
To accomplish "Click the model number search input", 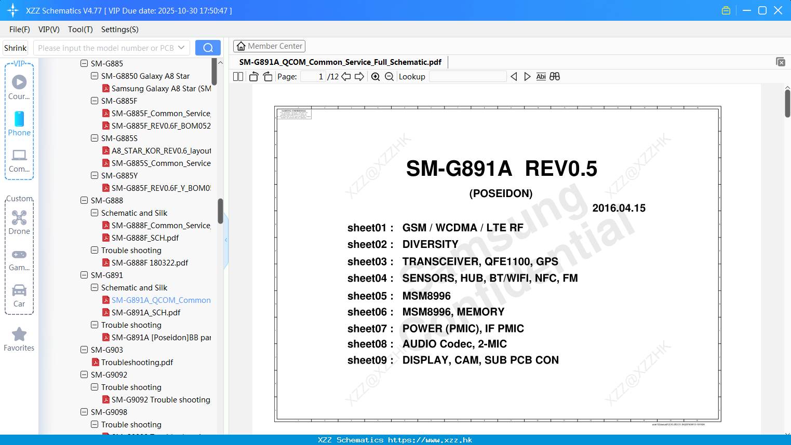I will tap(105, 48).
